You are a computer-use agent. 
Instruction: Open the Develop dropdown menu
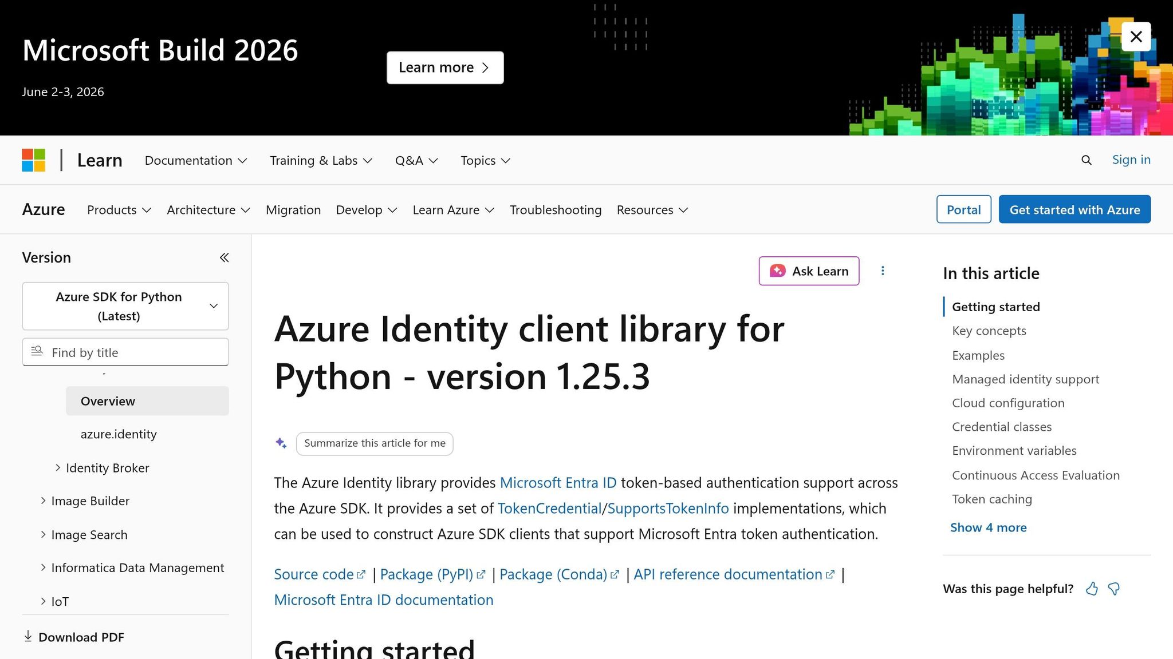[367, 210]
